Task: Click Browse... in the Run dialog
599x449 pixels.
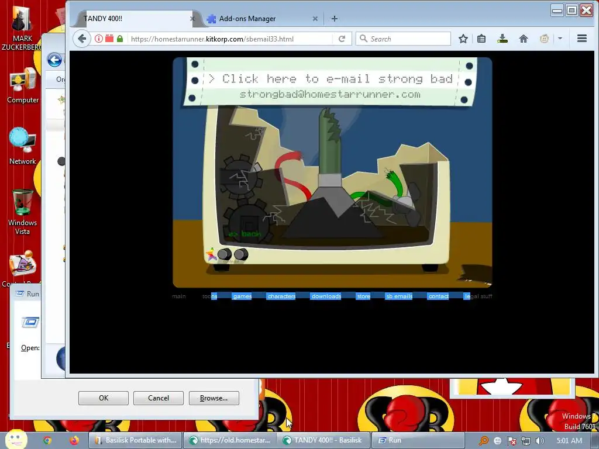Action: pos(214,398)
